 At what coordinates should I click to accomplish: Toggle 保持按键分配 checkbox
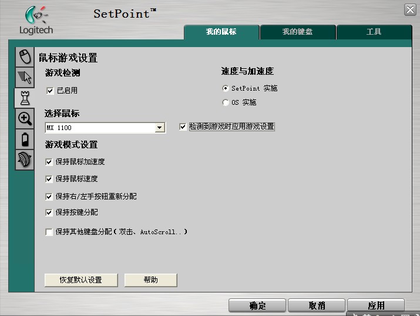pyautogui.click(x=49, y=212)
